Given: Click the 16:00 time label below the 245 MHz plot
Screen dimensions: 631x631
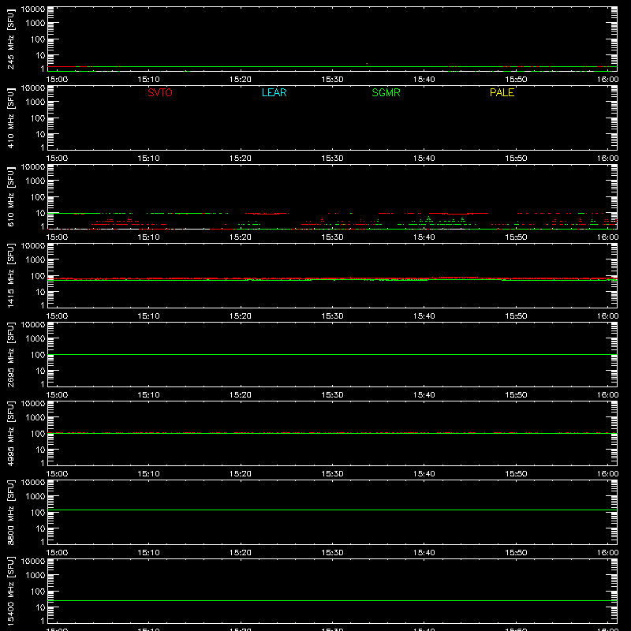Looking at the screenshot, I should tap(607, 80).
